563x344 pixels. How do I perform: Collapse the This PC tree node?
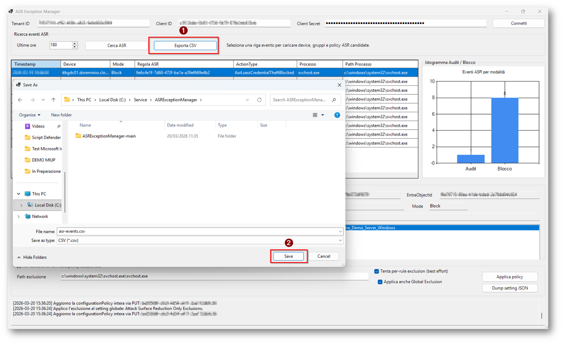pyautogui.click(x=19, y=194)
